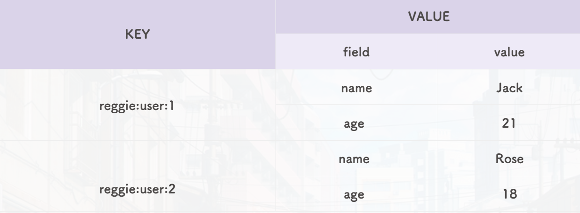Choose the second user's age number

click(x=509, y=195)
